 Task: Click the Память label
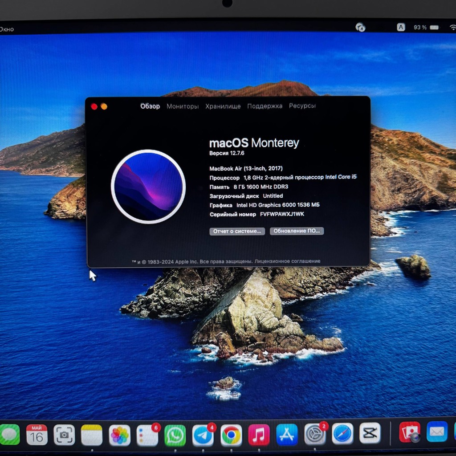[220, 187]
